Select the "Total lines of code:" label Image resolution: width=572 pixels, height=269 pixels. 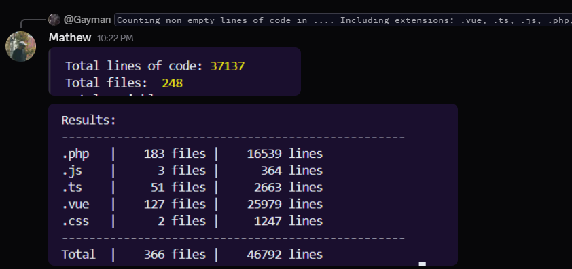pyautogui.click(x=134, y=66)
